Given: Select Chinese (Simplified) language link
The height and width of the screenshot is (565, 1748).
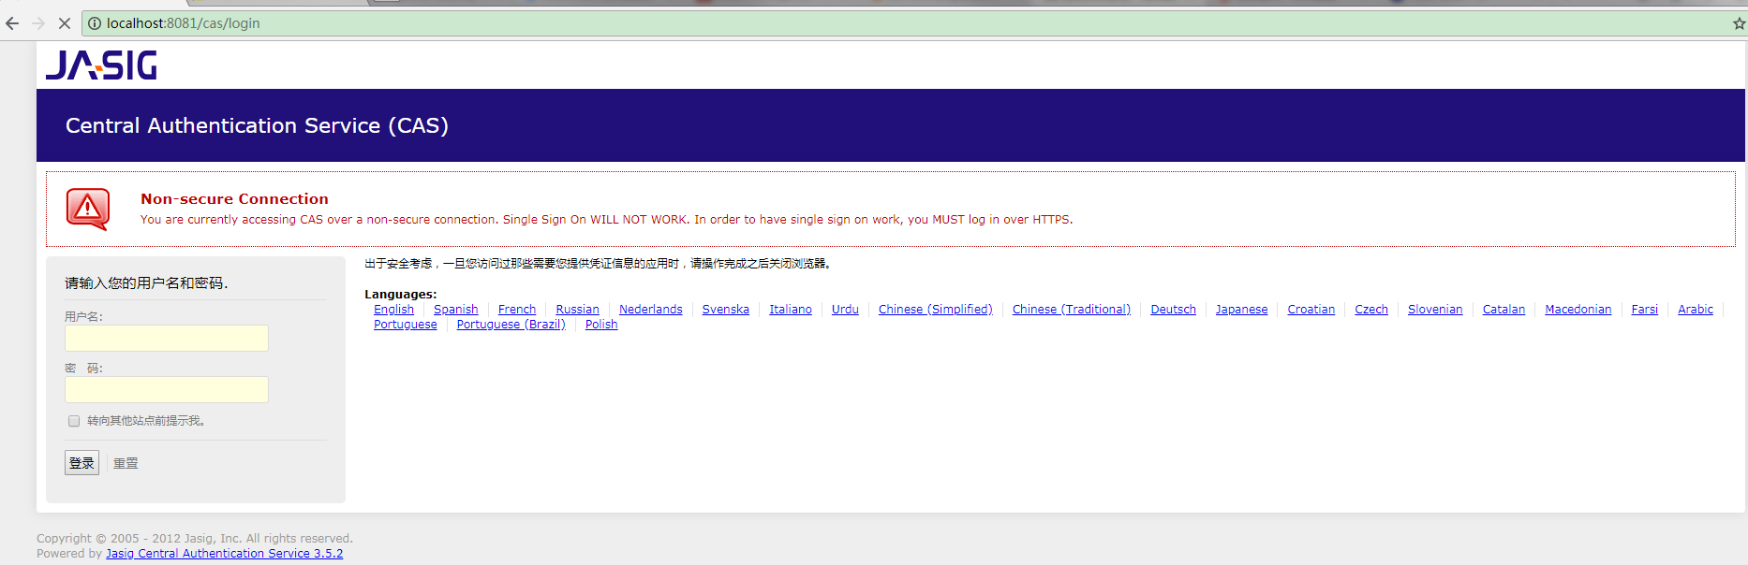Looking at the screenshot, I should pos(936,310).
